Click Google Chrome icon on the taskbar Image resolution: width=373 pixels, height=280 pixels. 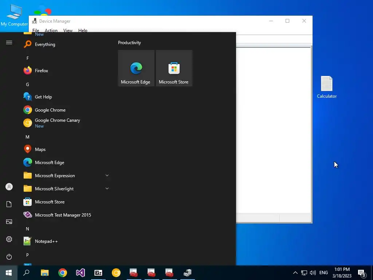(63, 273)
